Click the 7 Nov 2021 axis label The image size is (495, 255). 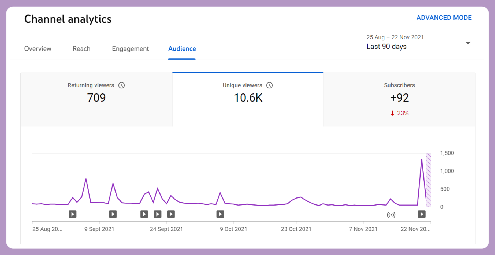click(363, 229)
